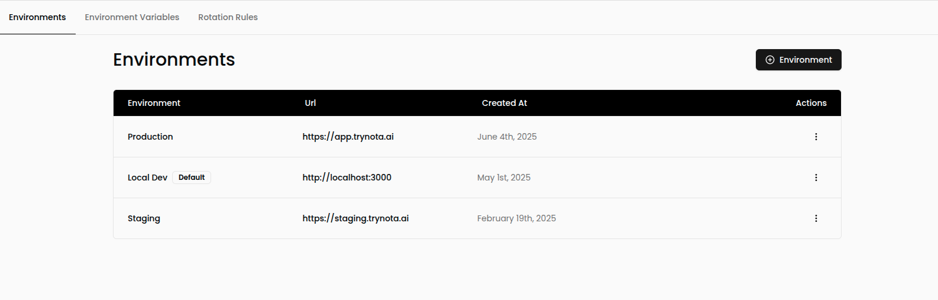This screenshot has width=938, height=300.
Task: Open the Rotation Rules tab
Action: tap(228, 17)
